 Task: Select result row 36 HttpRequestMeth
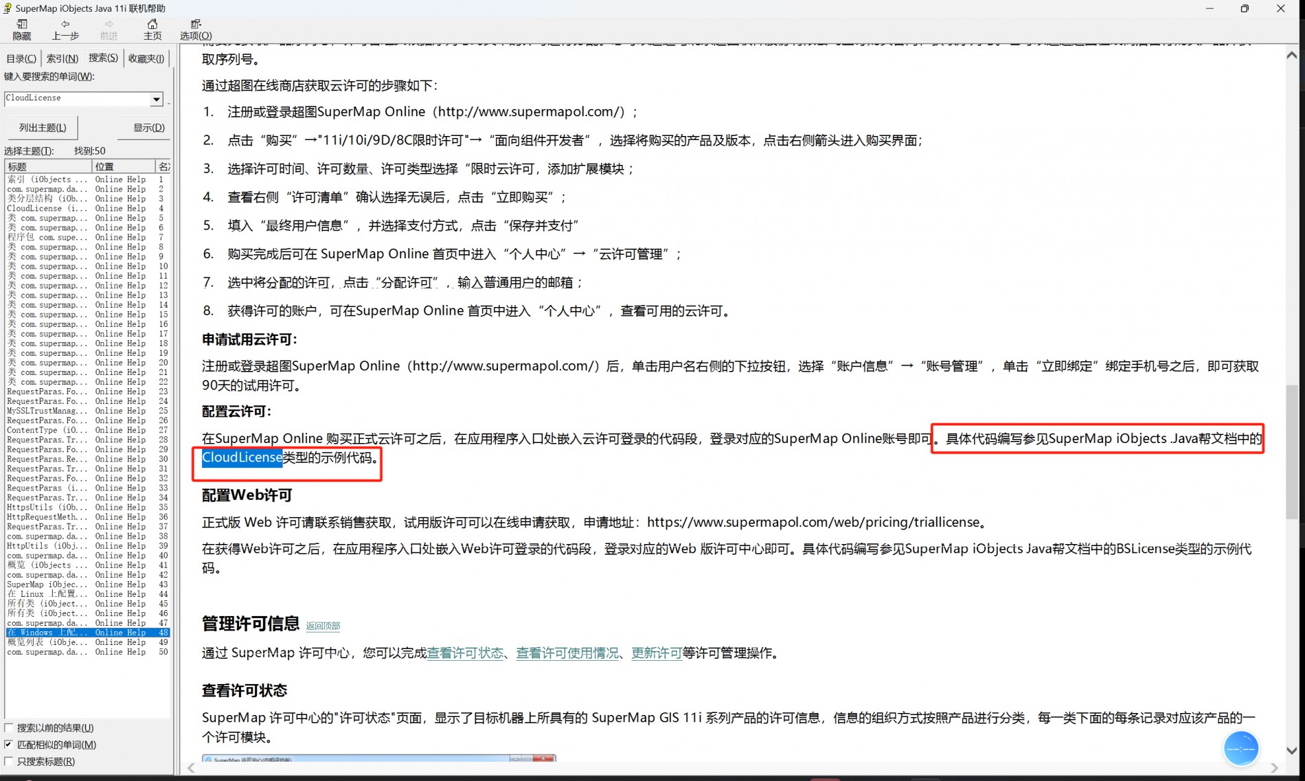pyautogui.click(x=88, y=517)
